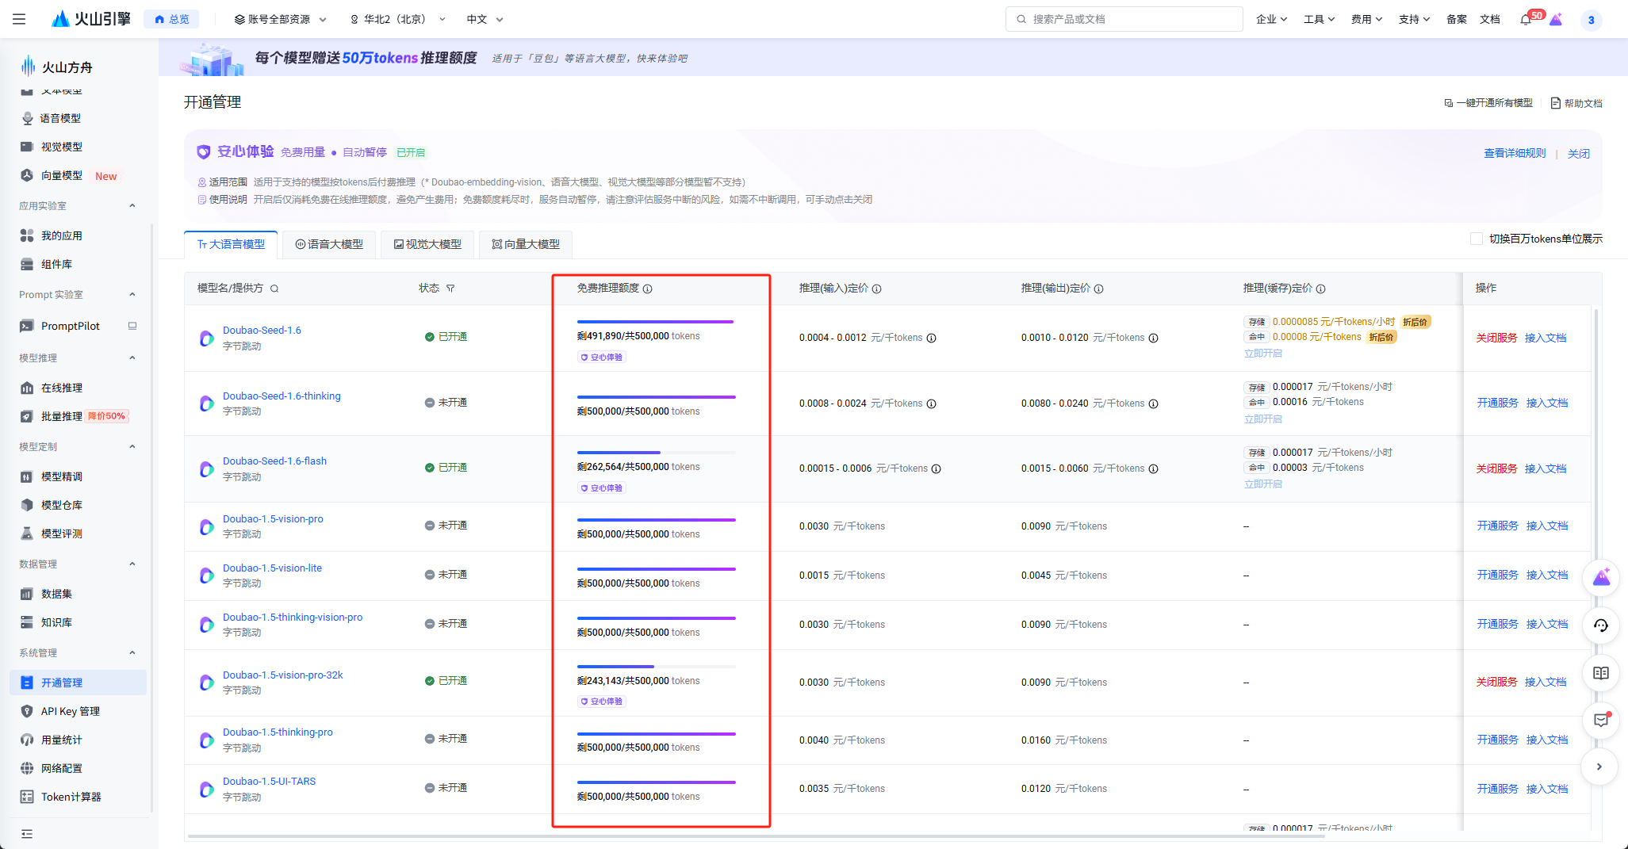Open the notification bell icon
The width and height of the screenshot is (1628, 849).
pyautogui.click(x=1525, y=20)
